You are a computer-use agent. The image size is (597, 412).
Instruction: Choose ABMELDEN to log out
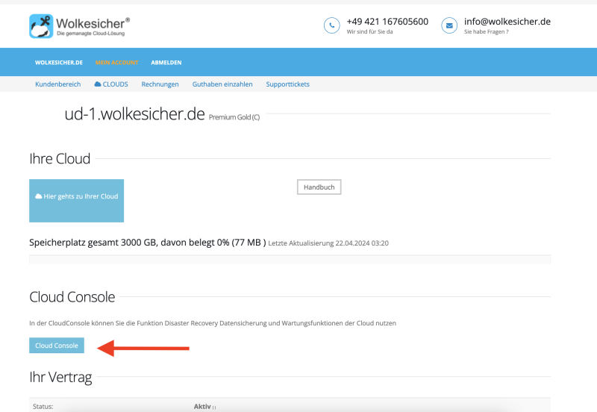click(166, 63)
